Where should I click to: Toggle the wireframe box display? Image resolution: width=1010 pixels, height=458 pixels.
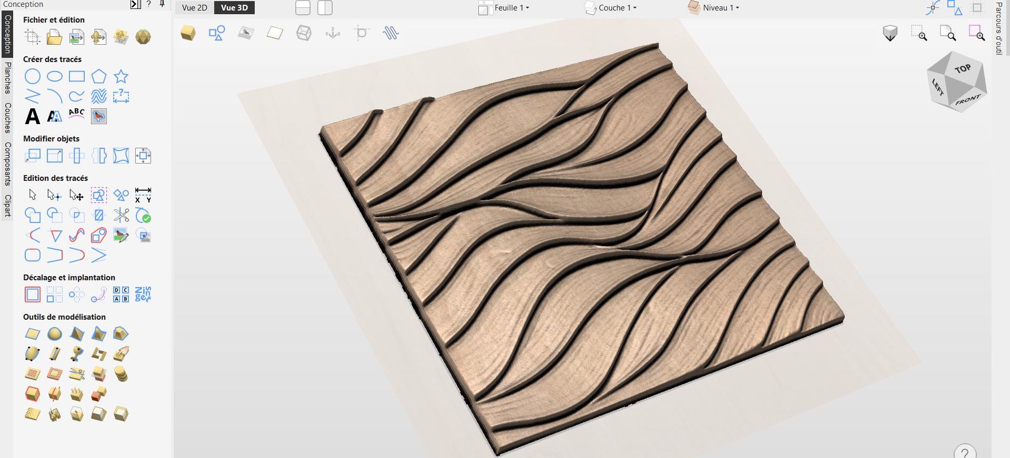pyautogui.click(x=304, y=33)
